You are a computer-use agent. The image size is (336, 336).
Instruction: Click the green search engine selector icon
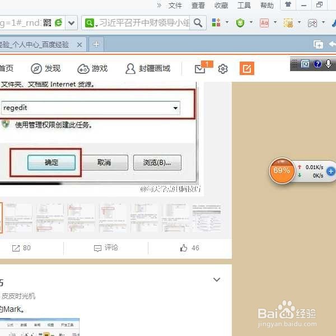(90, 23)
